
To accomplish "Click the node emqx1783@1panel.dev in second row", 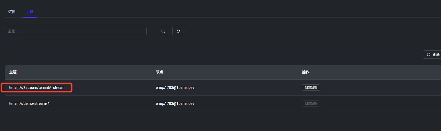I will pyautogui.click(x=175, y=103).
